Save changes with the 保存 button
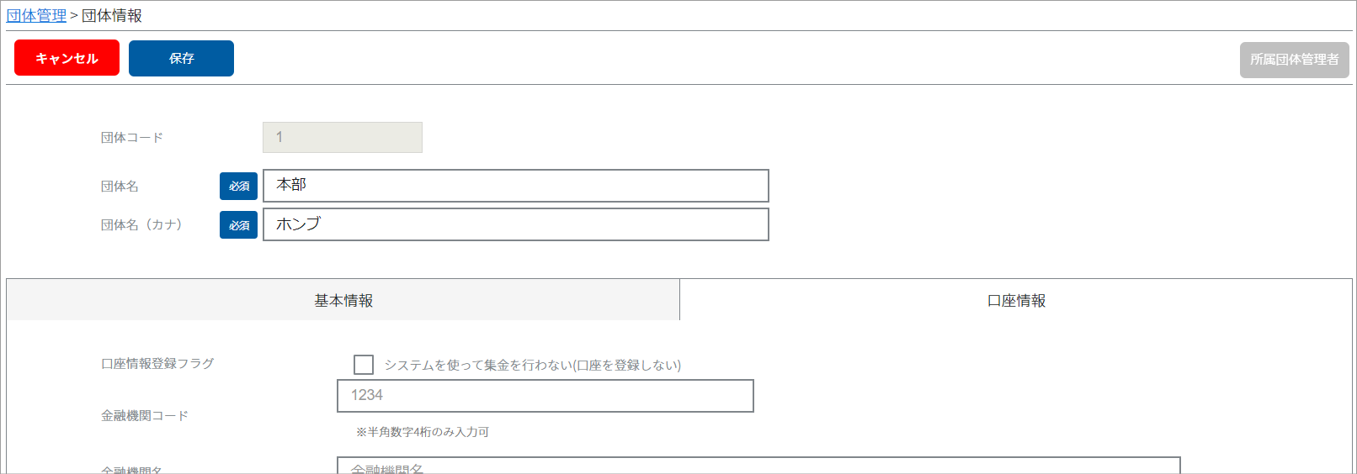The image size is (1357, 474). click(x=181, y=58)
